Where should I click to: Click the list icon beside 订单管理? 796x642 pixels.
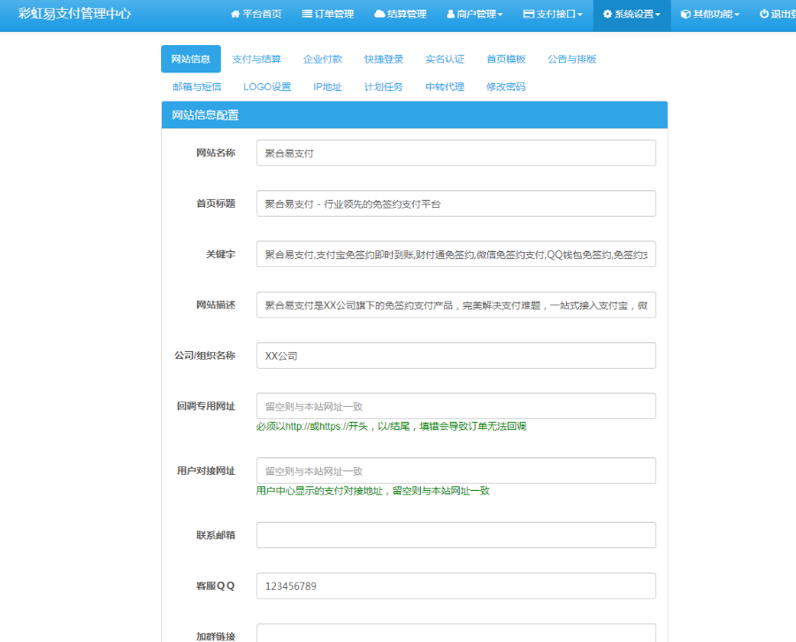(x=307, y=14)
